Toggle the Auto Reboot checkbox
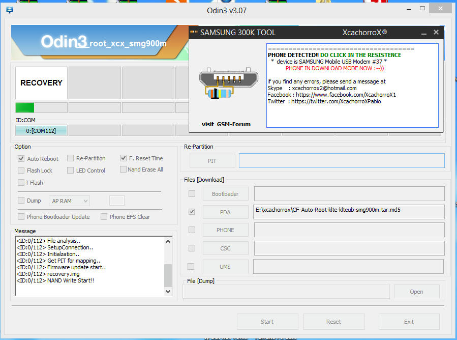This screenshot has height=340, width=457. tap(21, 158)
